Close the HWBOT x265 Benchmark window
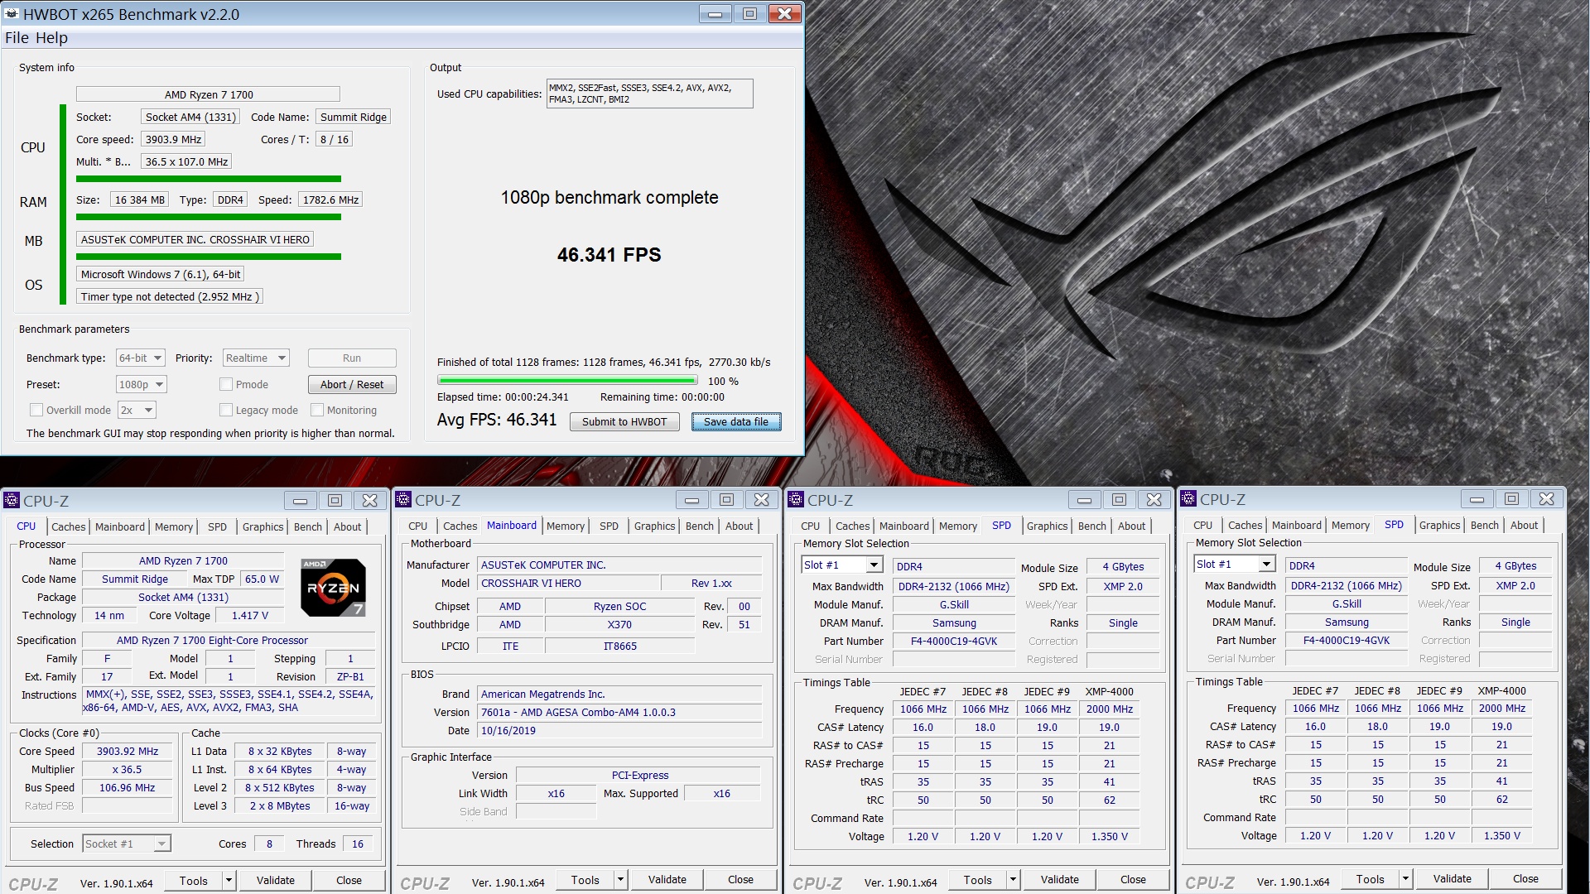 pos(784,14)
